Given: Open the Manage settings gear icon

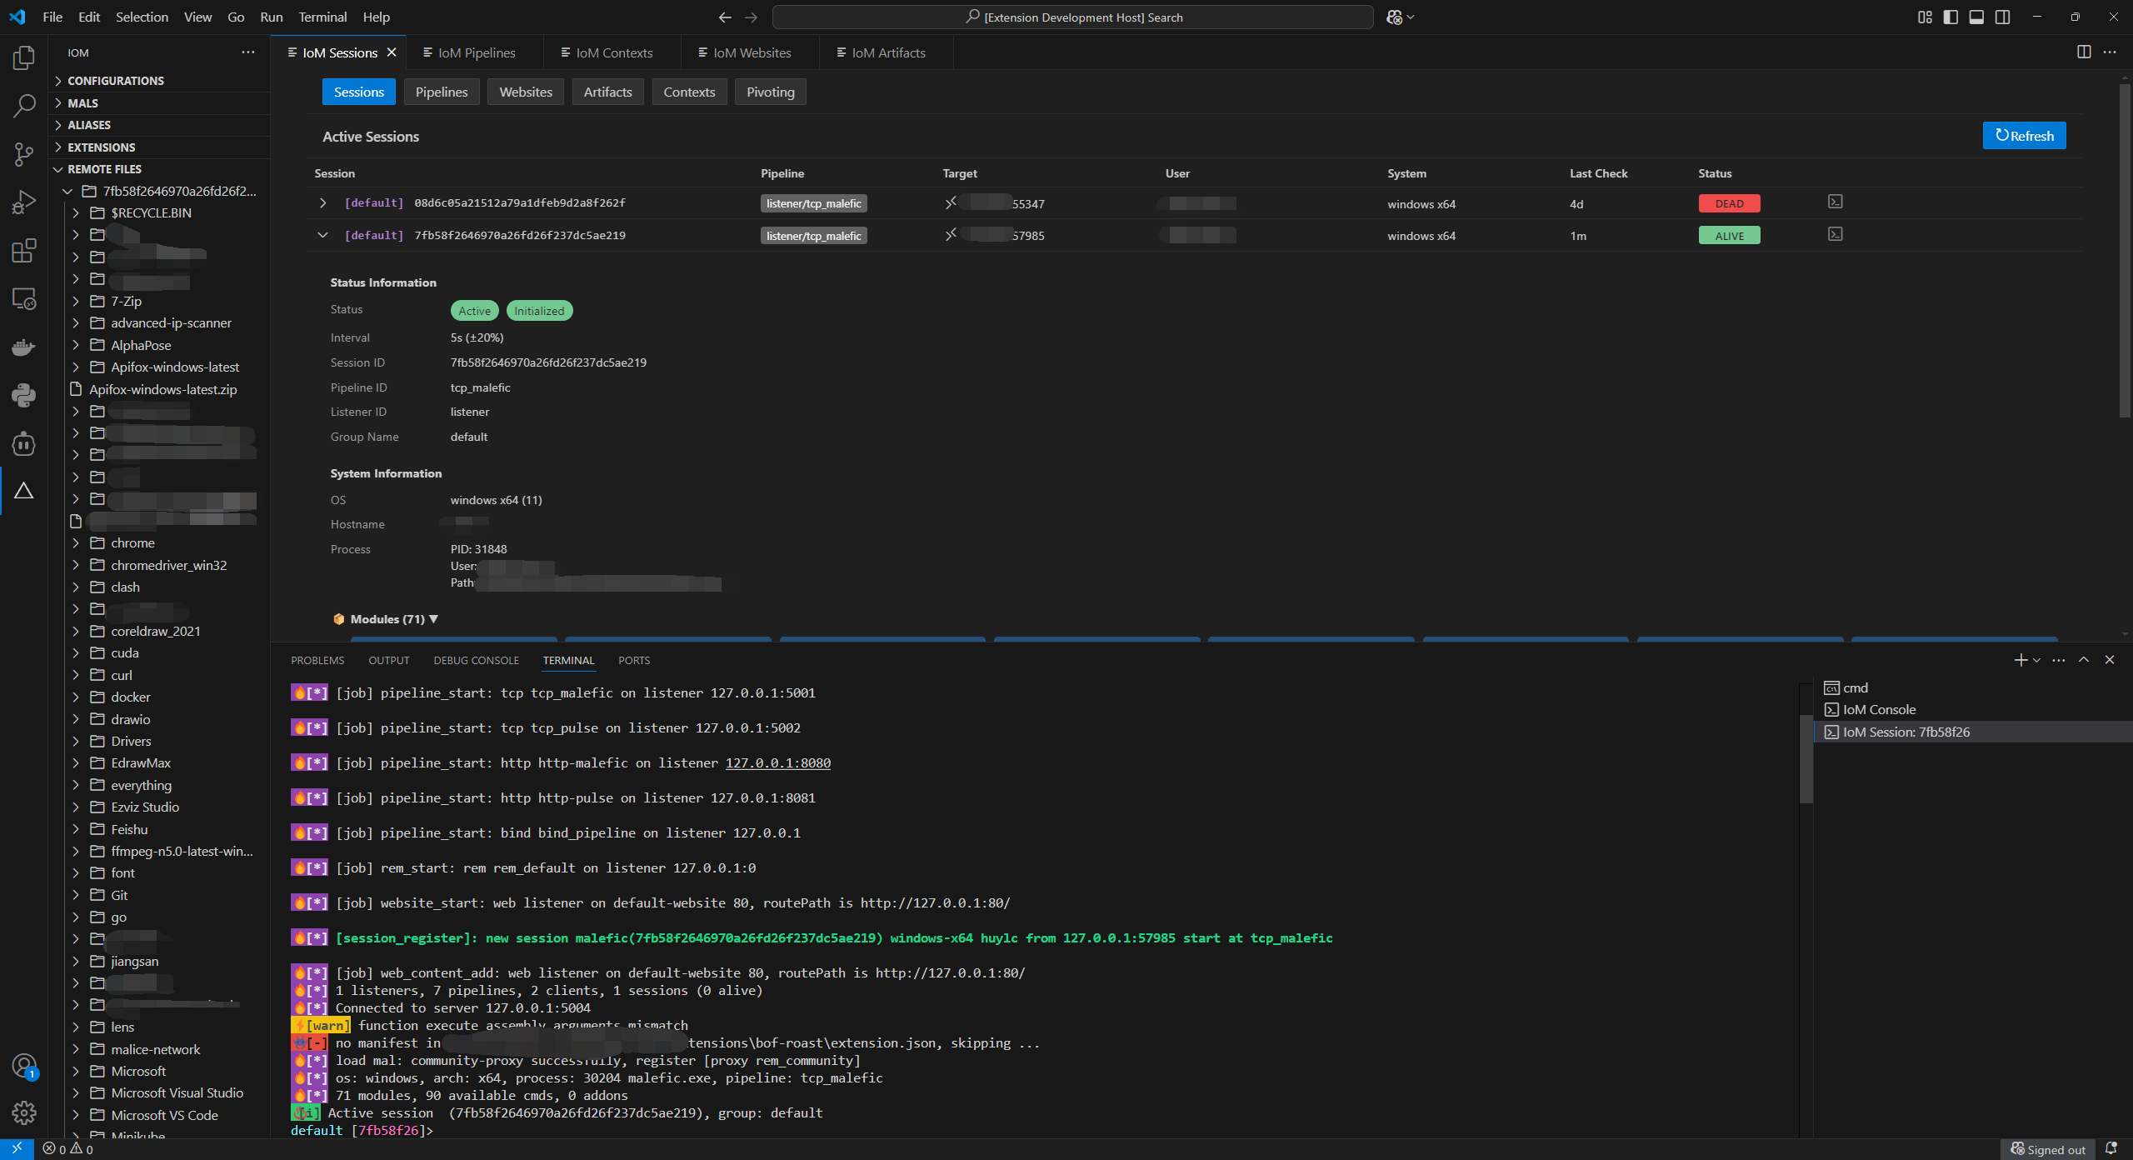Looking at the screenshot, I should [23, 1112].
